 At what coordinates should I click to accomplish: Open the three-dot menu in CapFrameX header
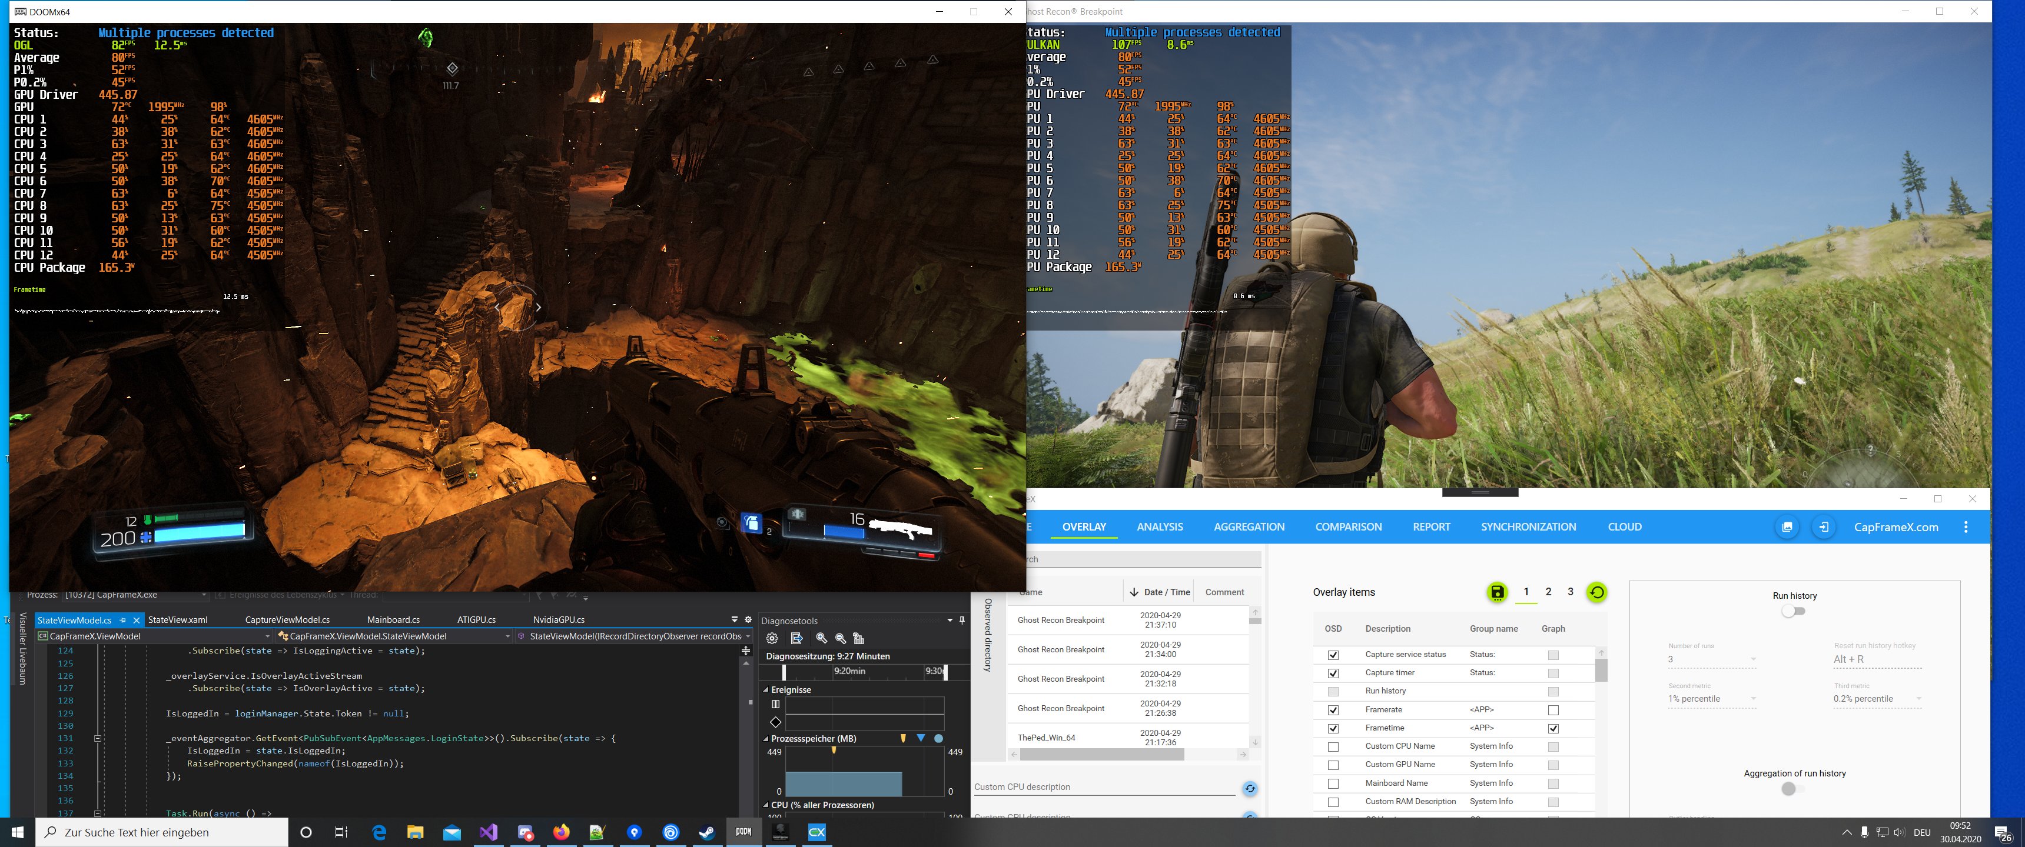pyautogui.click(x=1966, y=527)
